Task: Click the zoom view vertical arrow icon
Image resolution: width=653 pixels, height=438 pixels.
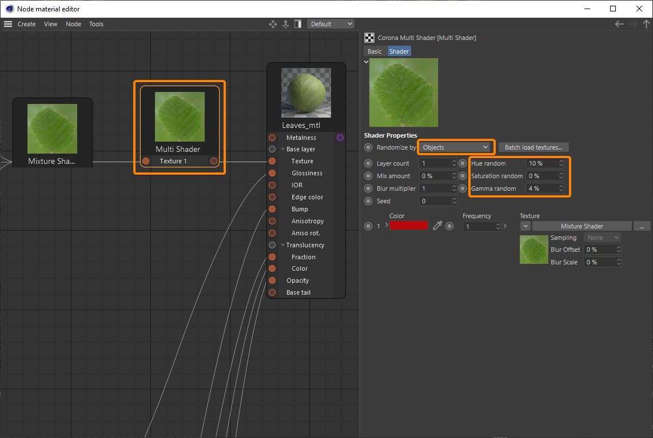Action: tap(286, 24)
